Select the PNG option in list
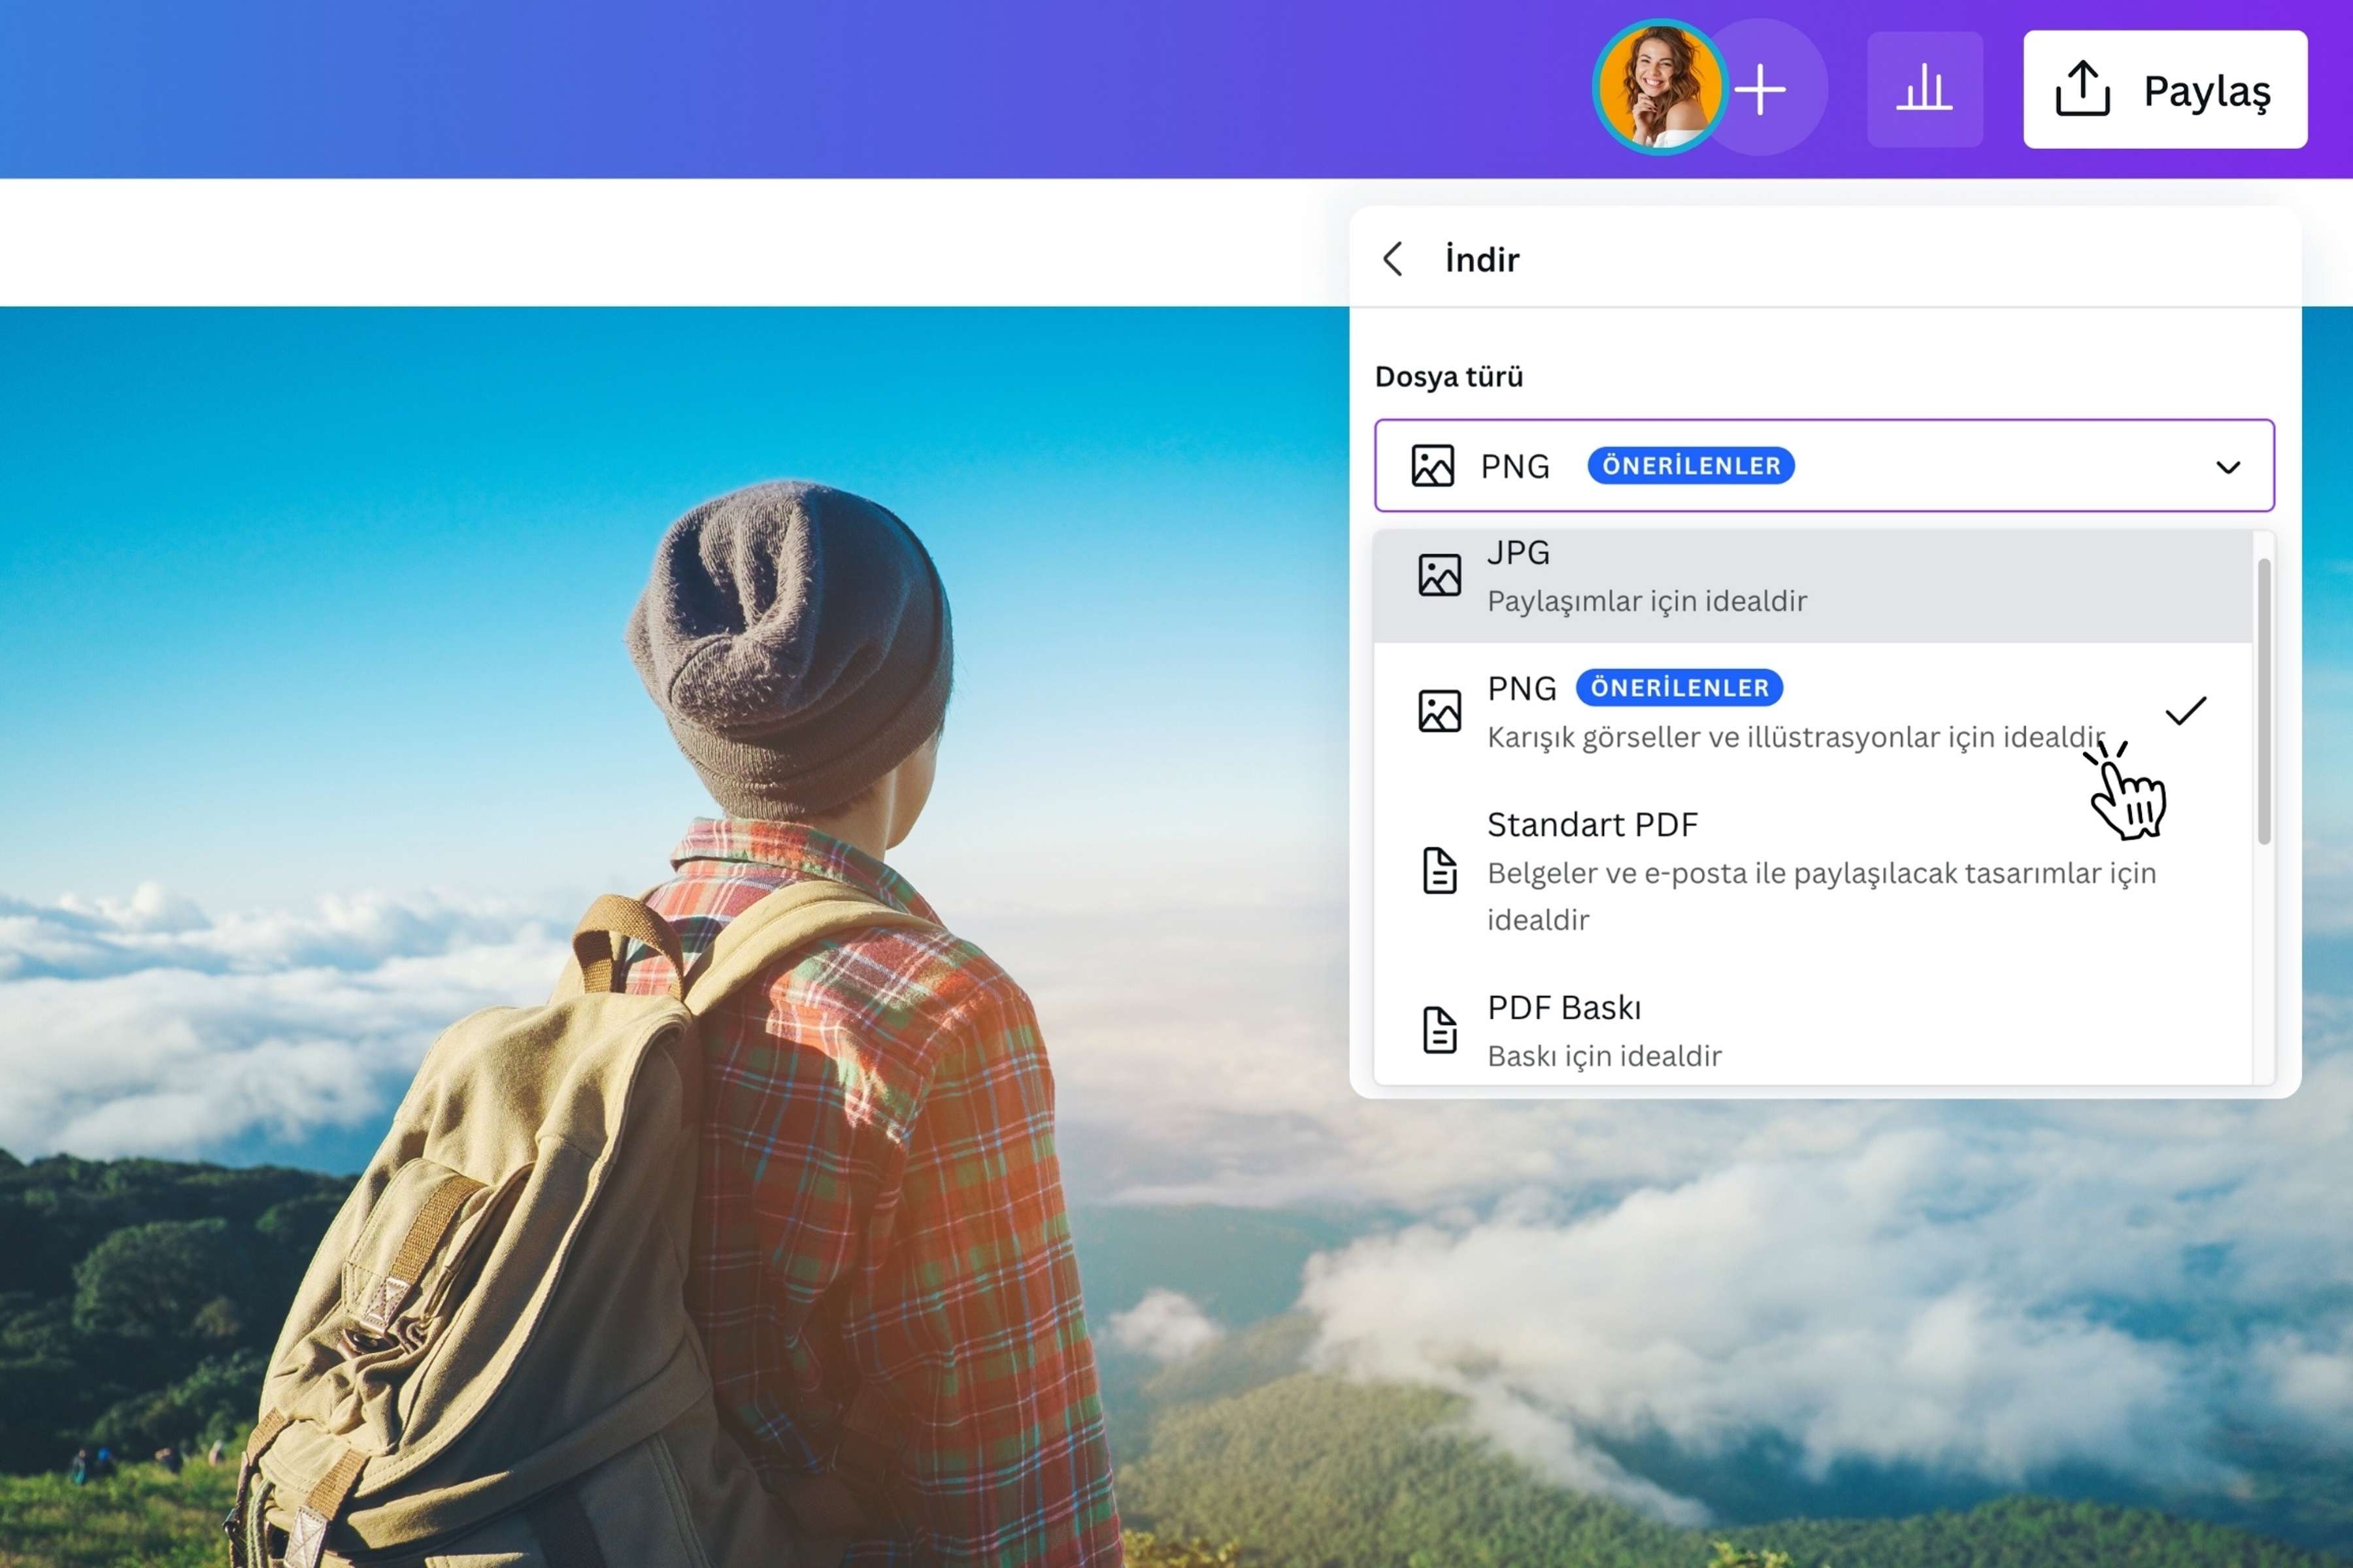Viewport: 2353px width, 1568px height. pos(1812,711)
